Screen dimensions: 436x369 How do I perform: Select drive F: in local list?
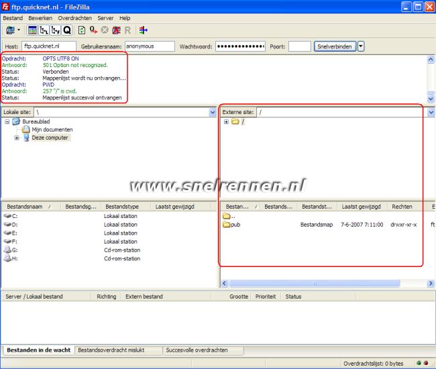click(11, 242)
